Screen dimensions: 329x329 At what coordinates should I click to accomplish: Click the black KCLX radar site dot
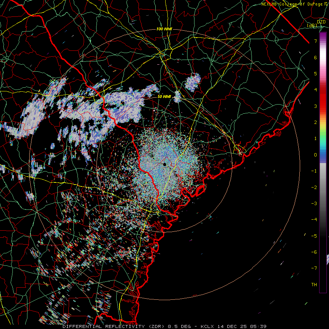coord(165,164)
